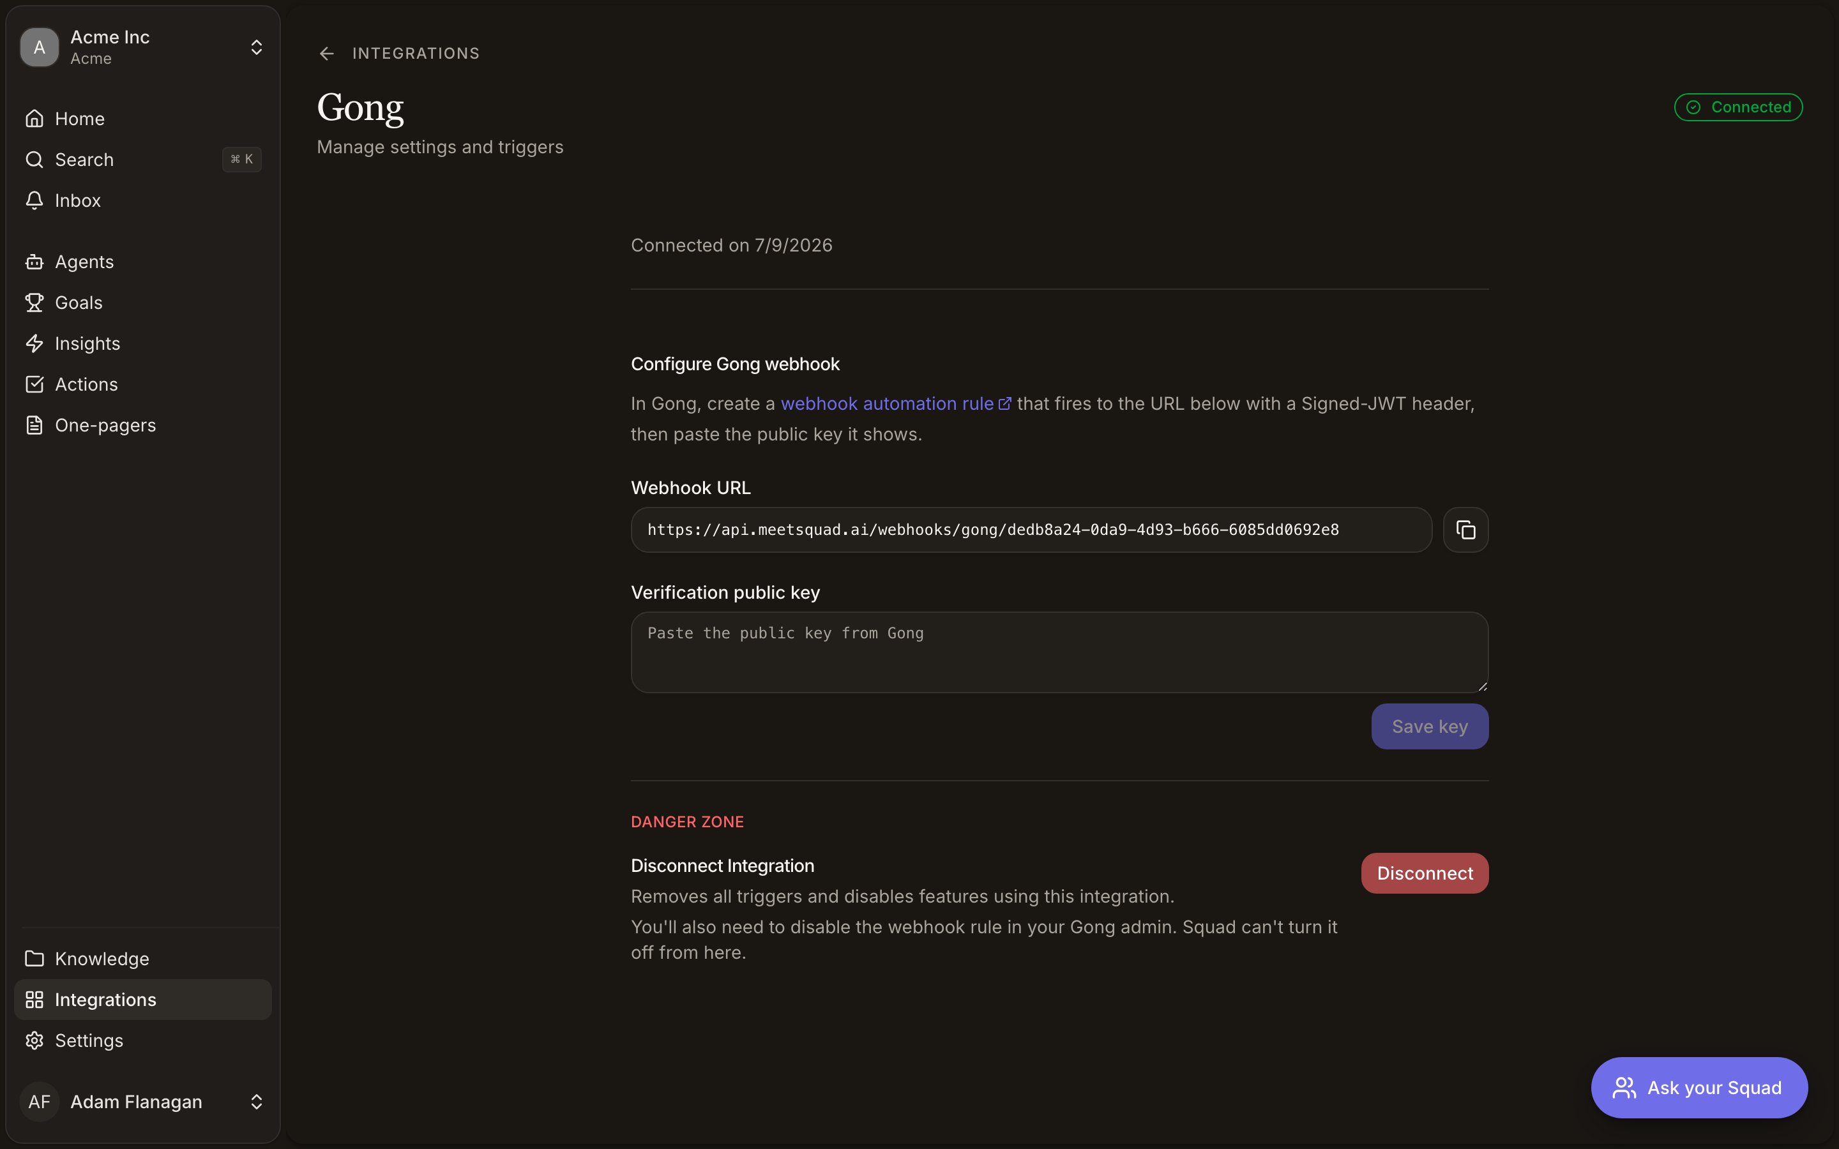
Task: Click the external-link icon after automation rule
Action: pos(1004,403)
